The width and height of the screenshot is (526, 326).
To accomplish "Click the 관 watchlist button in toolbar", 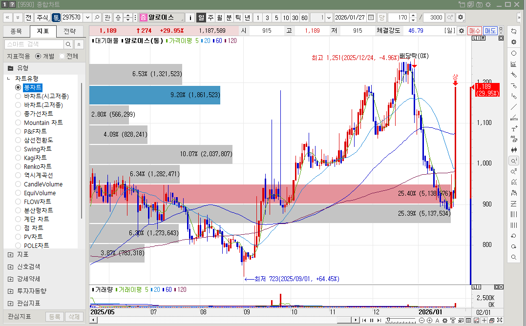I will point(107,18).
